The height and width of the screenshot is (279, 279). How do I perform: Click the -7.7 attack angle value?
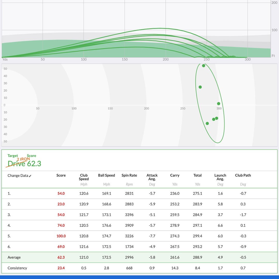coord(152,236)
